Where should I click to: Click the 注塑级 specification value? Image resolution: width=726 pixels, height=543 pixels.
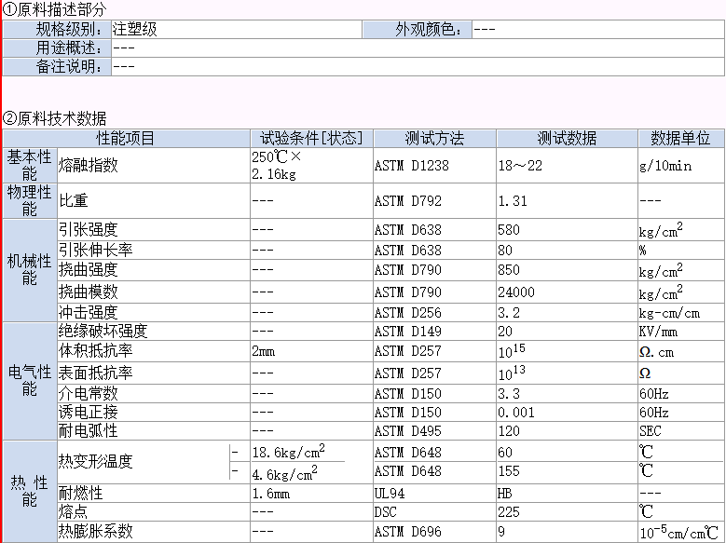click(x=135, y=29)
